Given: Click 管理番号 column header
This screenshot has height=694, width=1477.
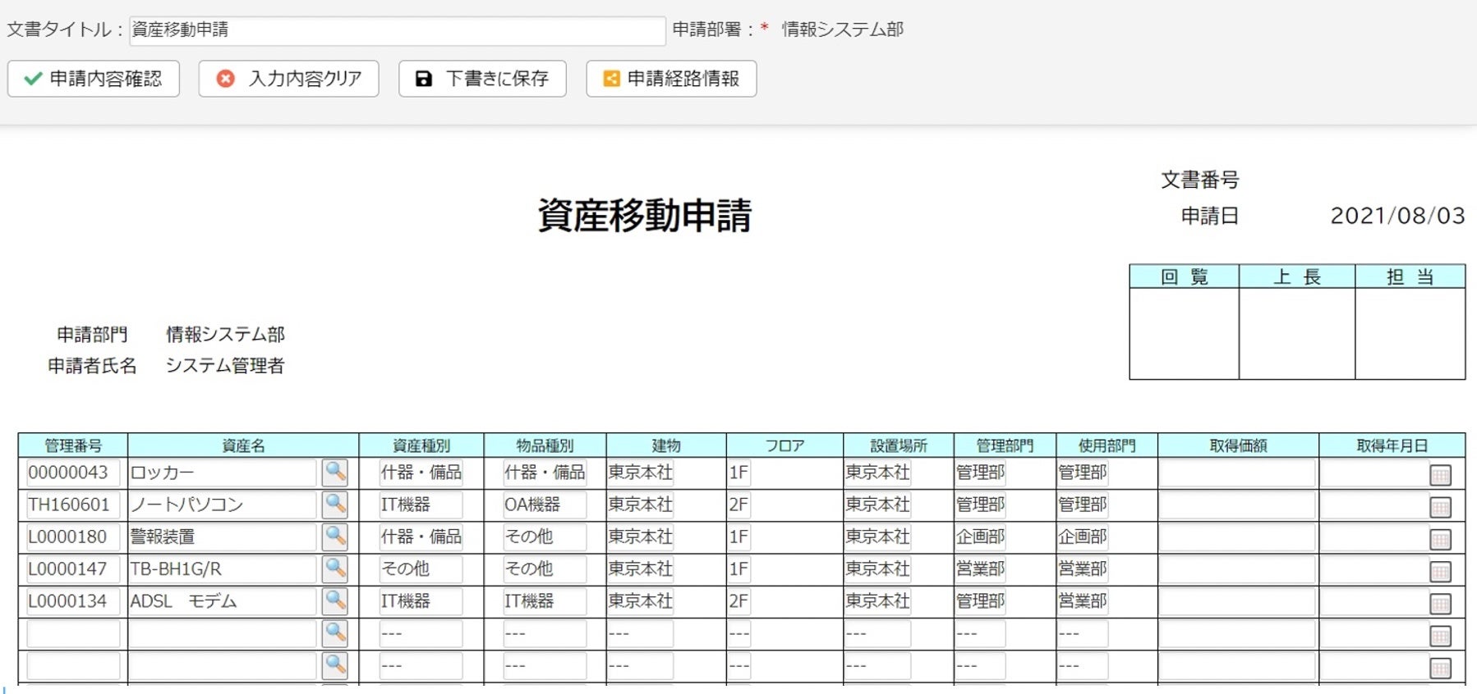Looking at the screenshot, I should coord(73,445).
